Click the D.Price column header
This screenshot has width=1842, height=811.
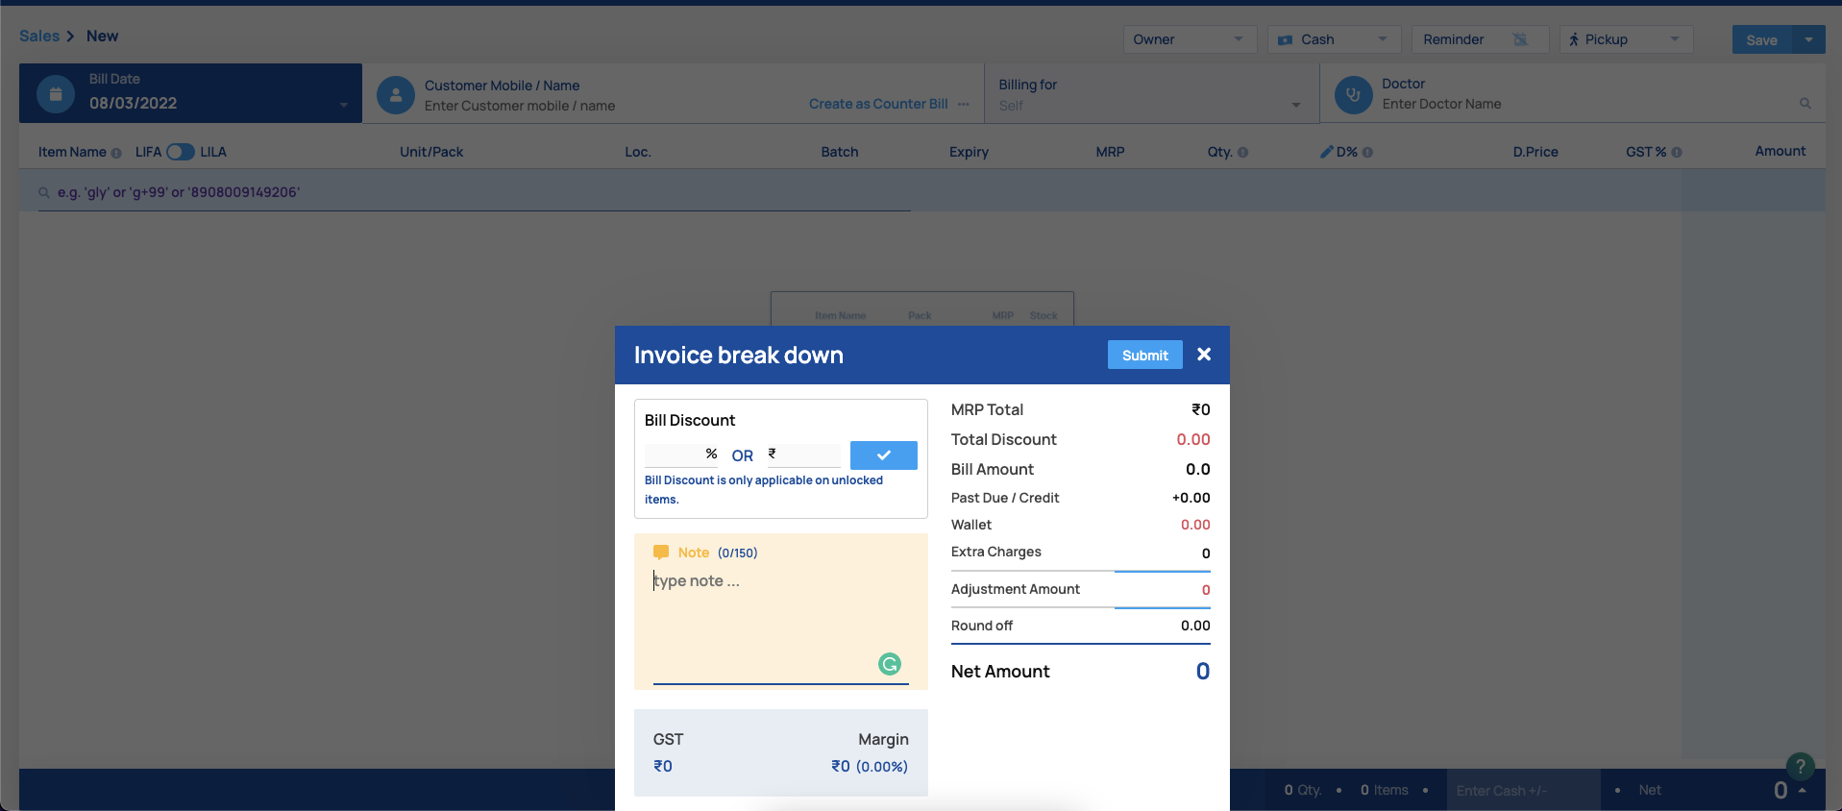coord(1535,152)
